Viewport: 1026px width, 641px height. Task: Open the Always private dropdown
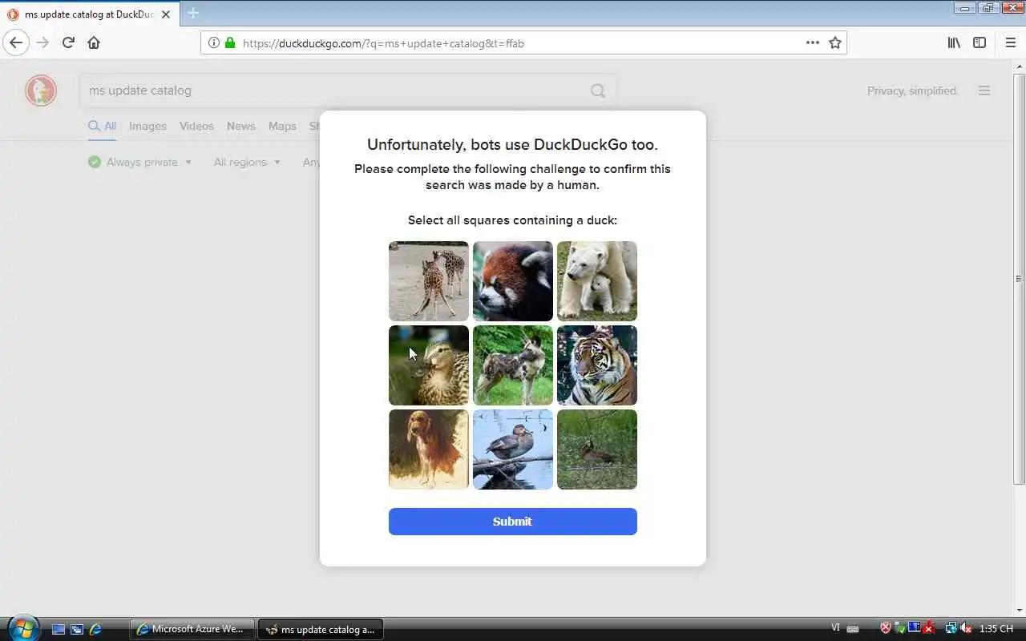tap(140, 162)
